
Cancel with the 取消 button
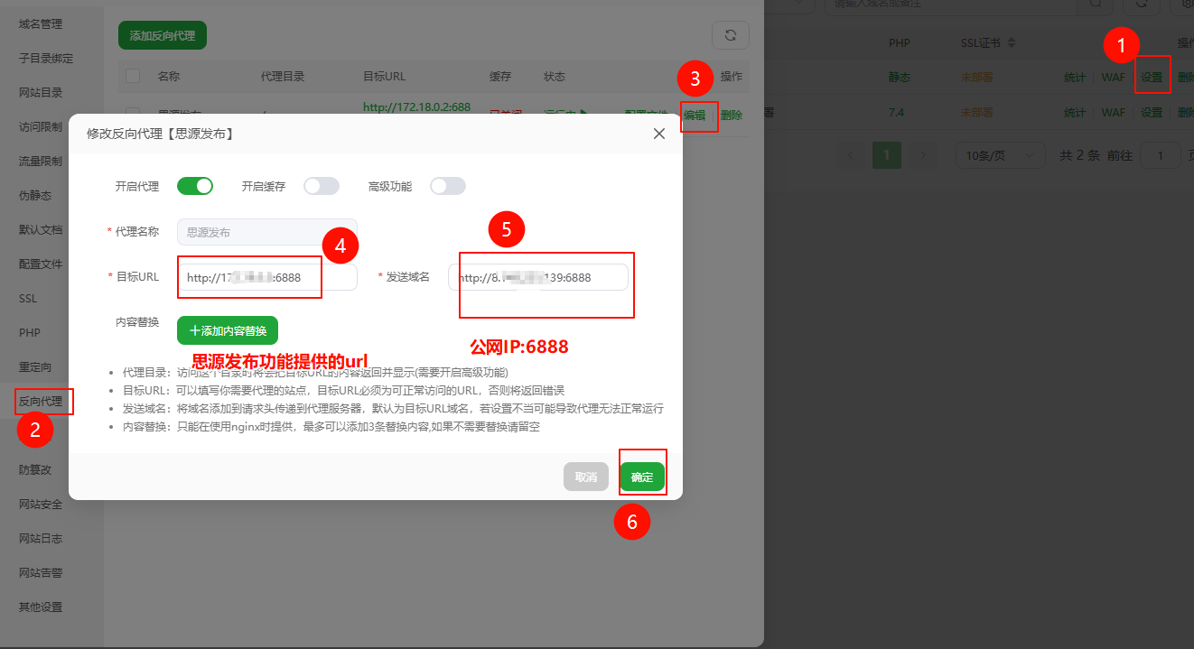click(x=586, y=477)
